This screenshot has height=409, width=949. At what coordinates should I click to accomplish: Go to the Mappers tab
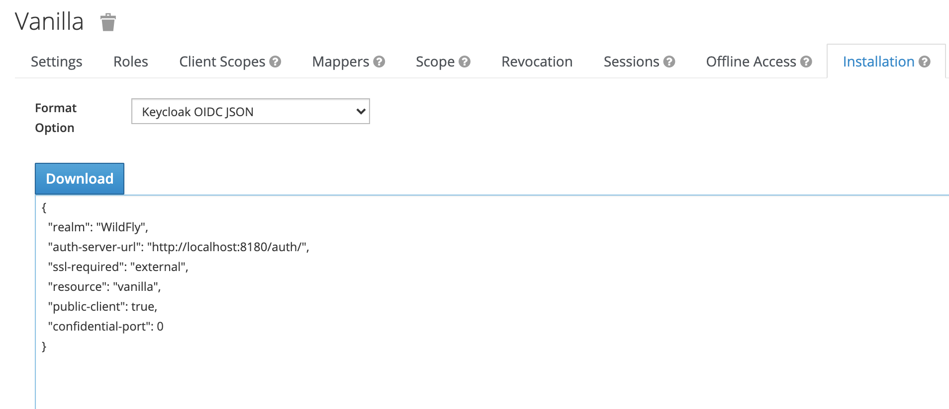pyautogui.click(x=341, y=62)
